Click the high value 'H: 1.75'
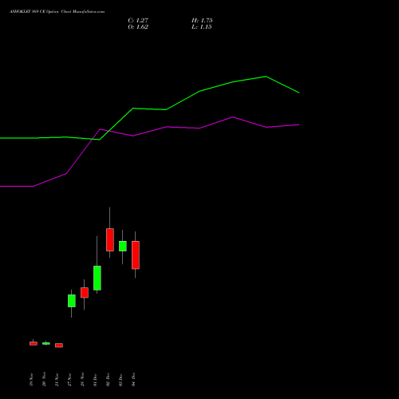 pos(202,21)
